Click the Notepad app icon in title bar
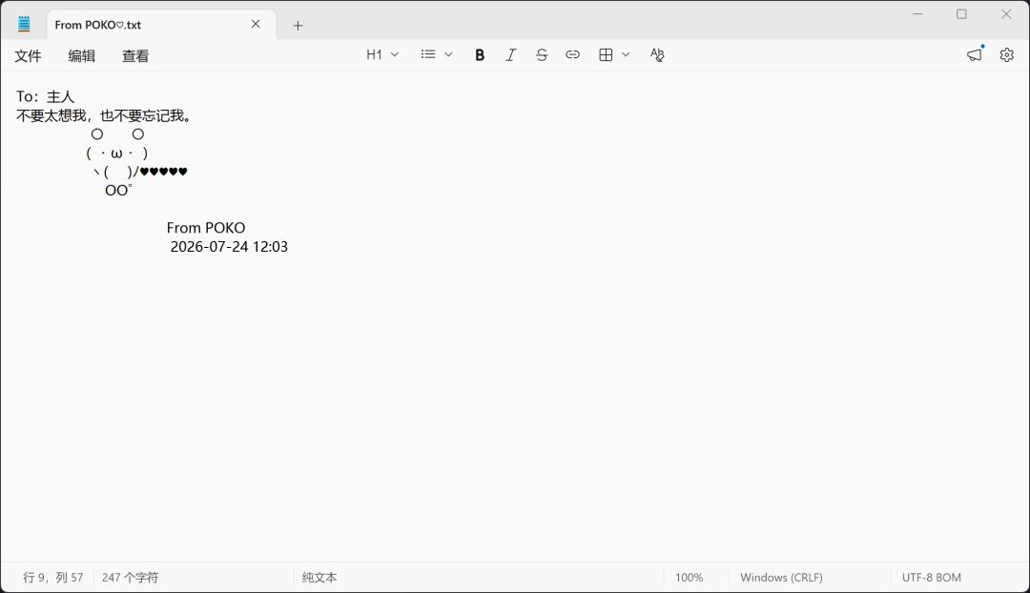 (x=24, y=24)
